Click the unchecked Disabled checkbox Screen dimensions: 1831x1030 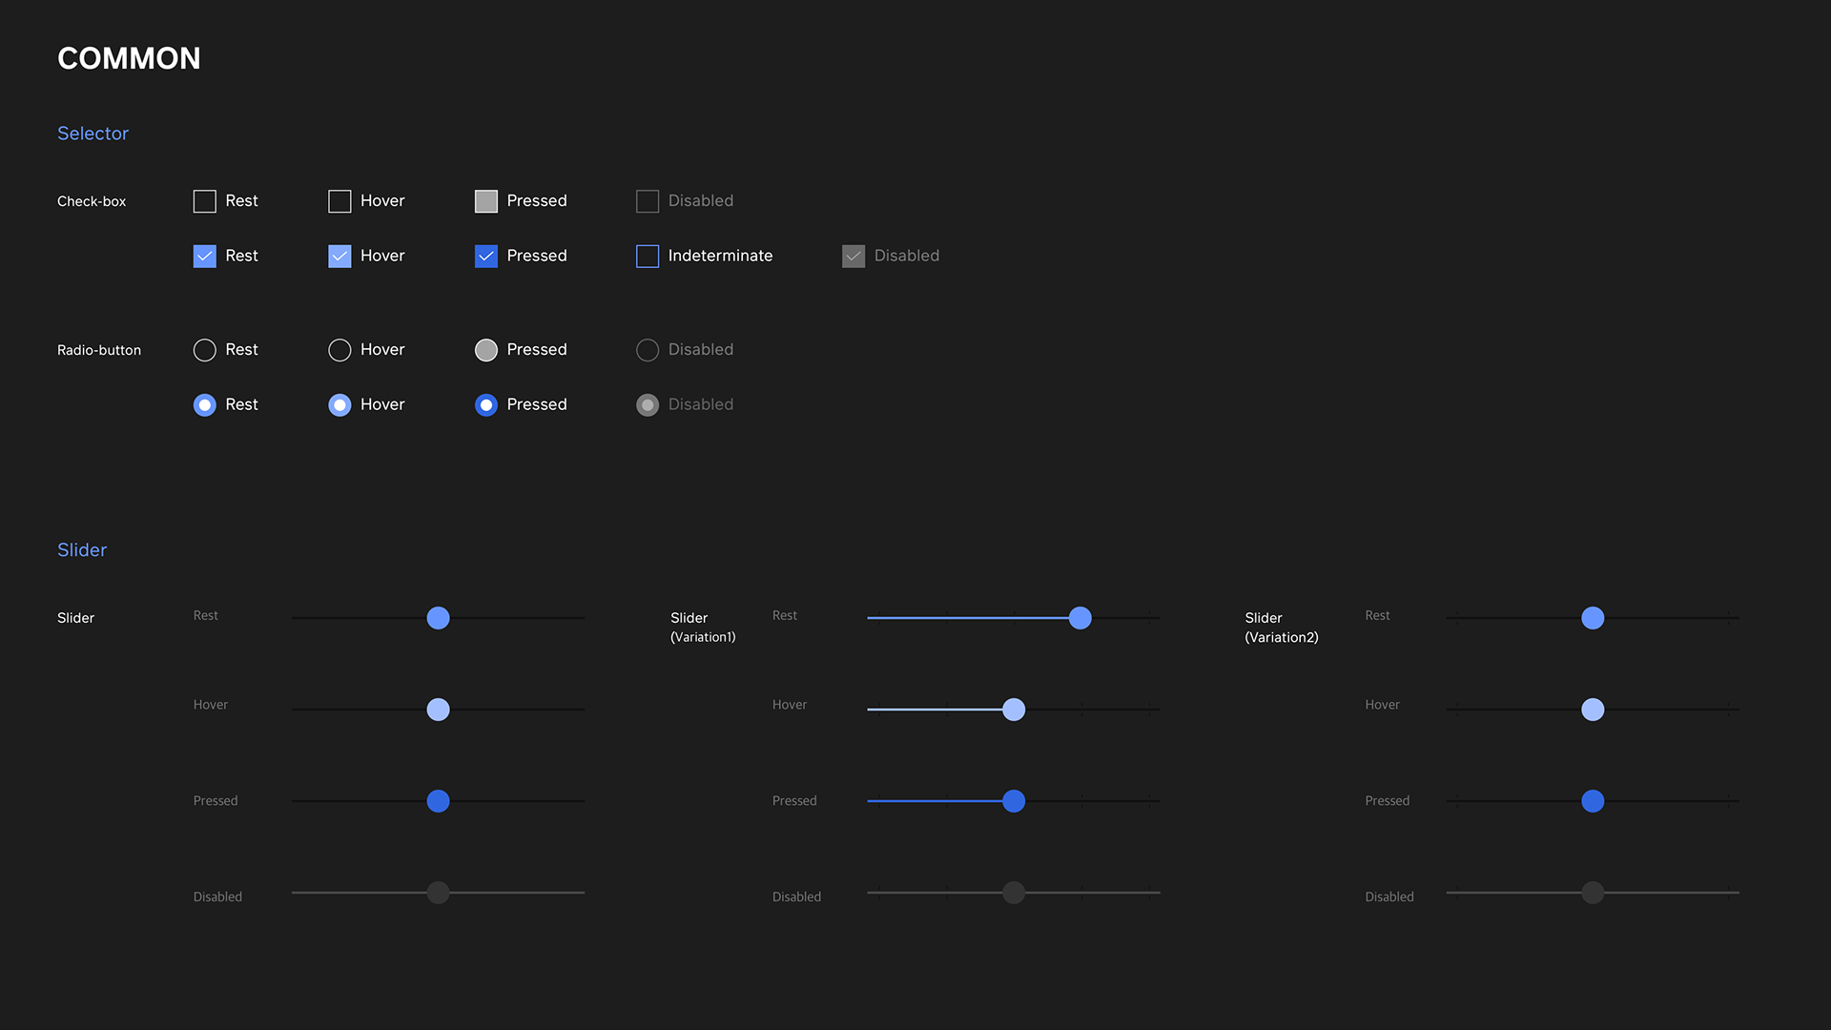pos(648,201)
